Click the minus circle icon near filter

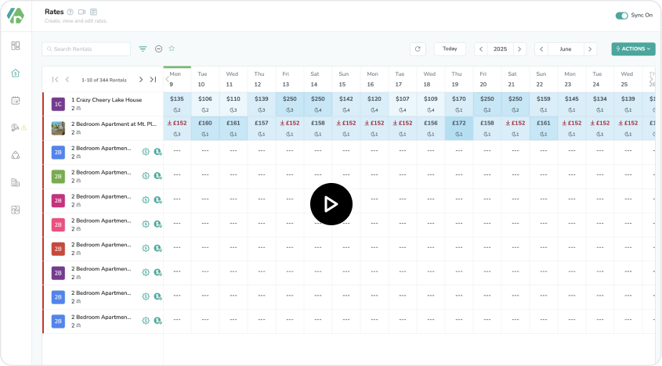pos(158,48)
